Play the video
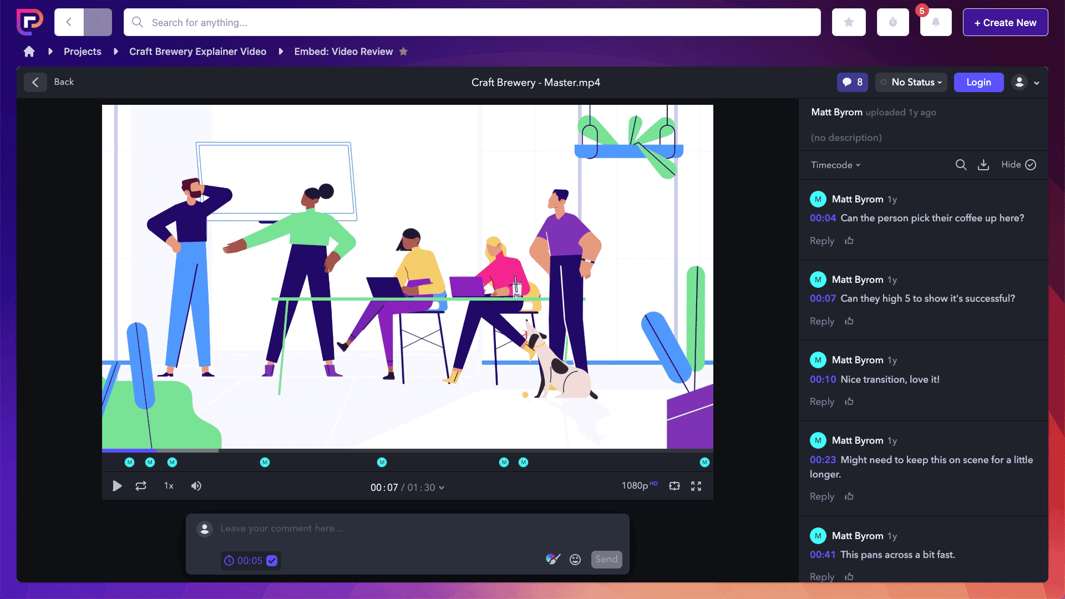 117,486
